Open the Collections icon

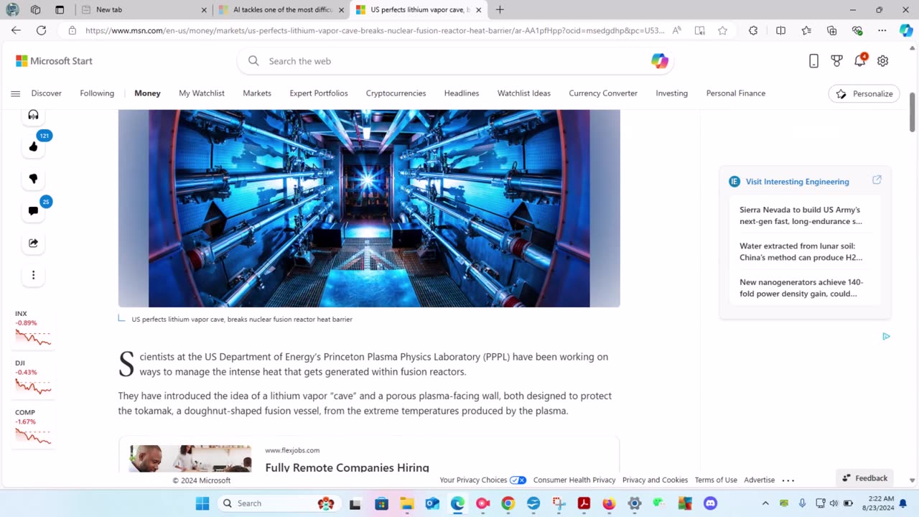point(831,30)
